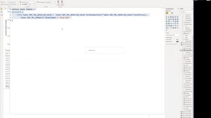Collapse the Visualizations pane chevron
The width and height of the screenshot is (211, 118).
click(x=178, y=9)
